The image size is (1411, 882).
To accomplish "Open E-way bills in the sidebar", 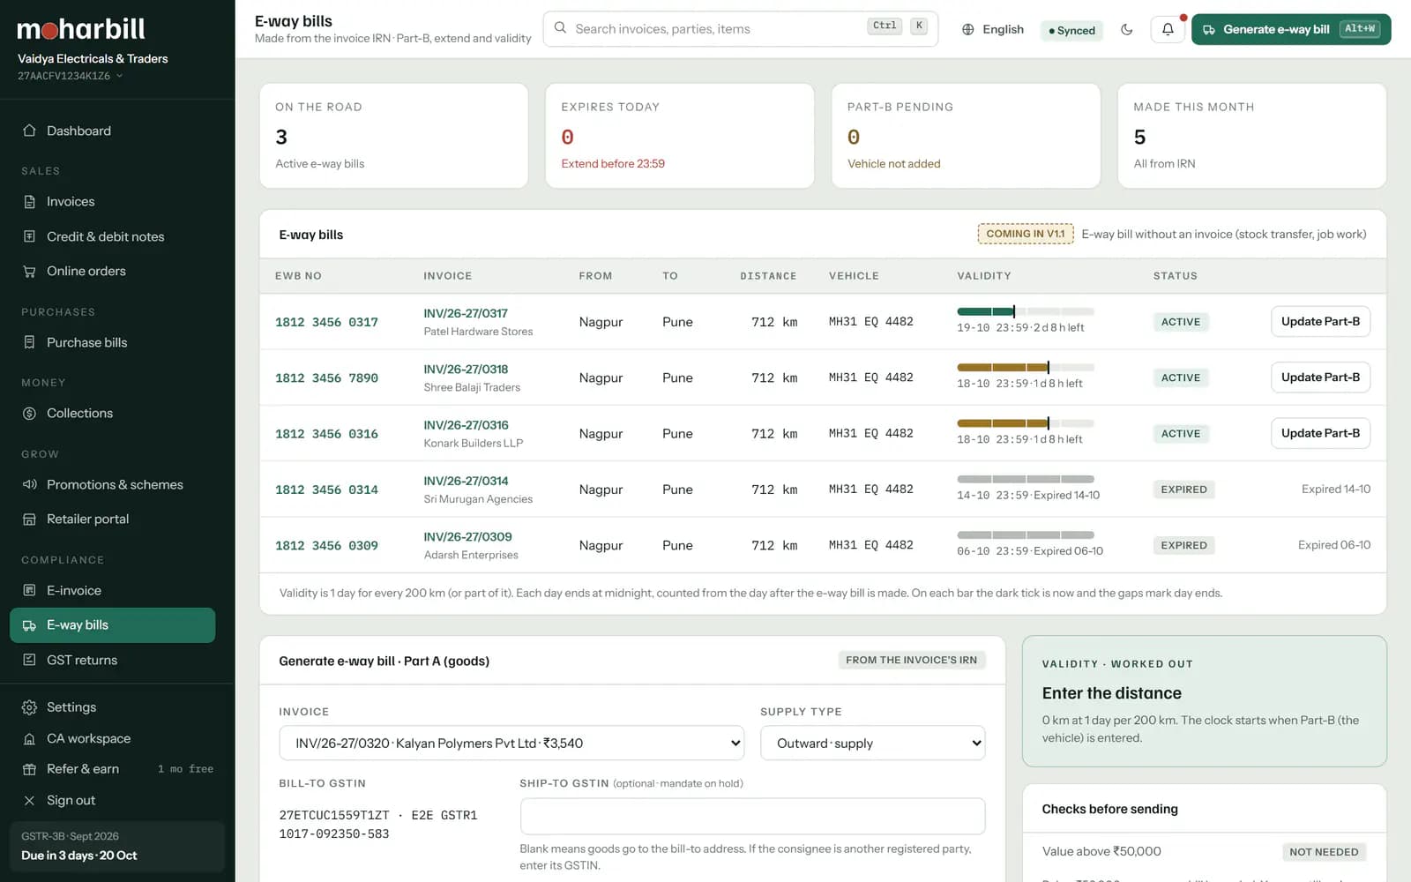I will [112, 624].
